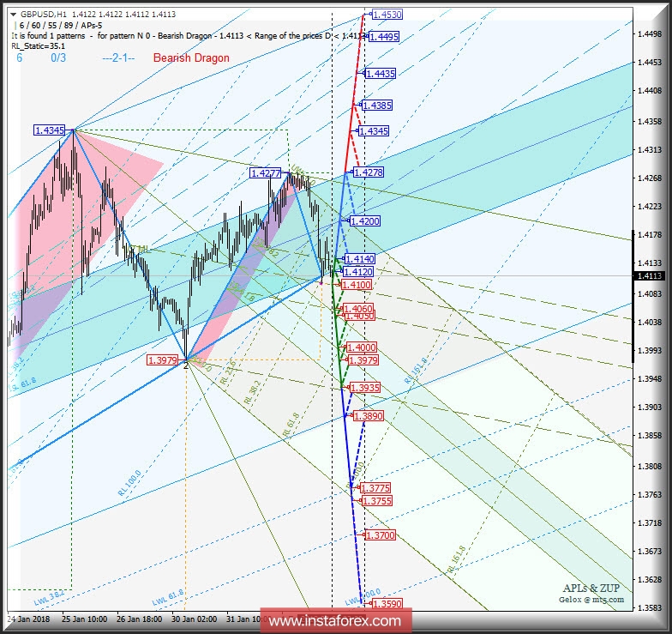Click the 1.3628 value on the price axis
Screen dimensions: 672x634
click(650, 580)
